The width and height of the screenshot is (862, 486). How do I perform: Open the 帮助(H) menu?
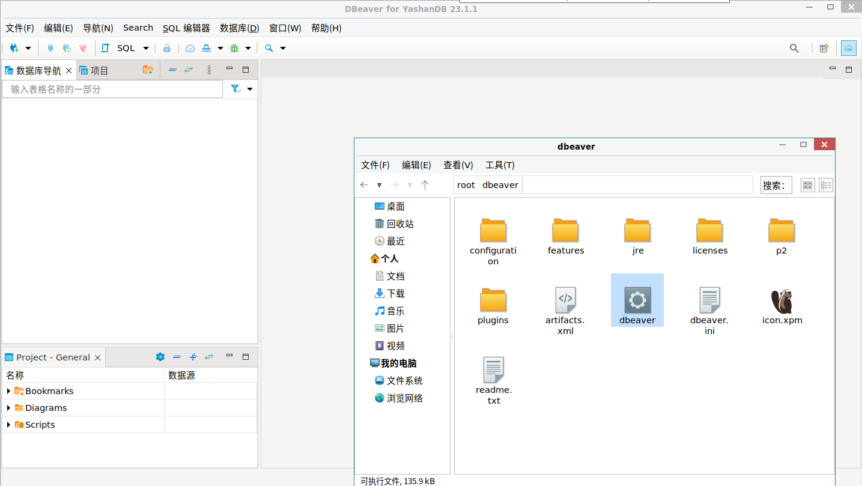[x=326, y=28]
